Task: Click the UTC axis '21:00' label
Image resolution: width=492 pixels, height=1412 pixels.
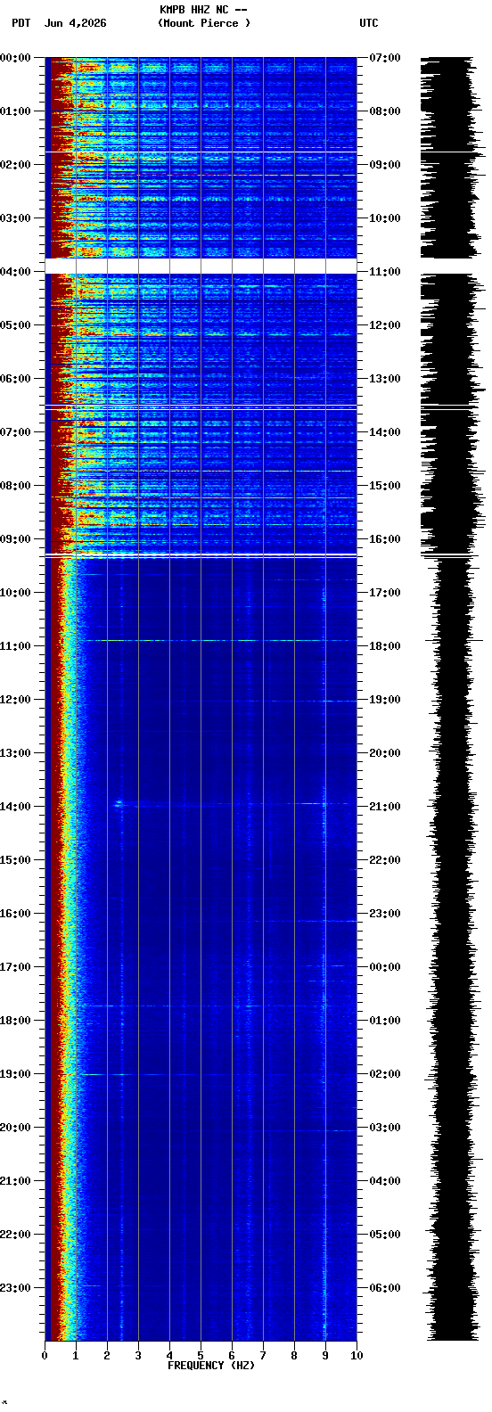Action: (384, 807)
